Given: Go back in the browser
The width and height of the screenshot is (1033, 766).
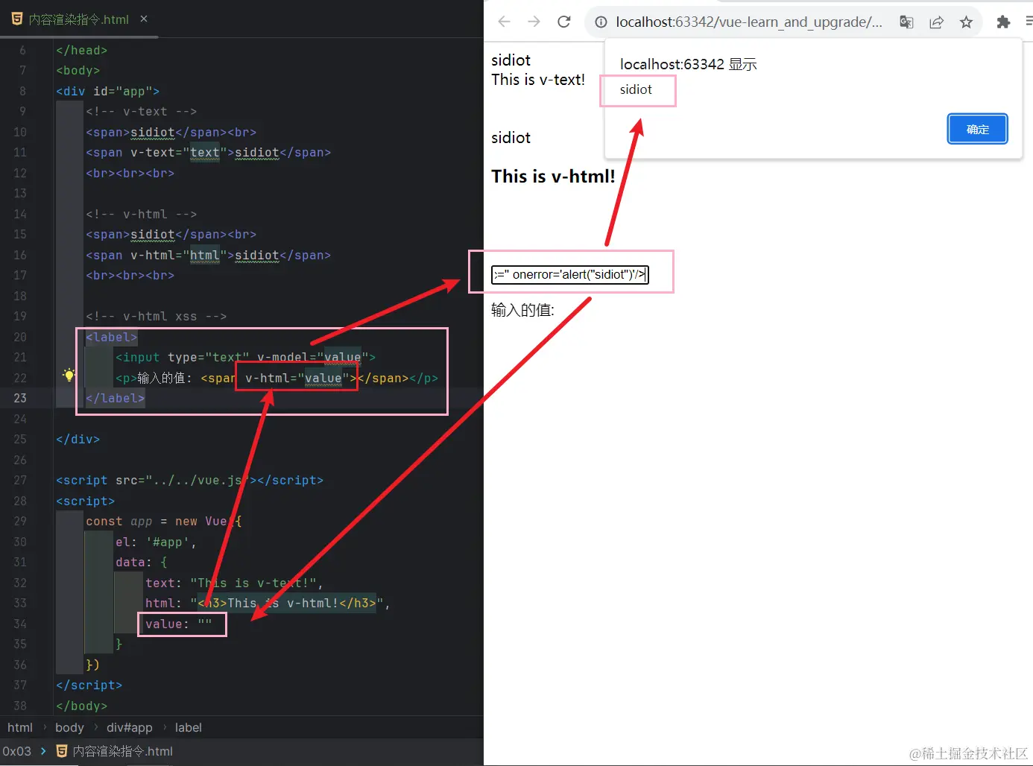Looking at the screenshot, I should [x=504, y=22].
